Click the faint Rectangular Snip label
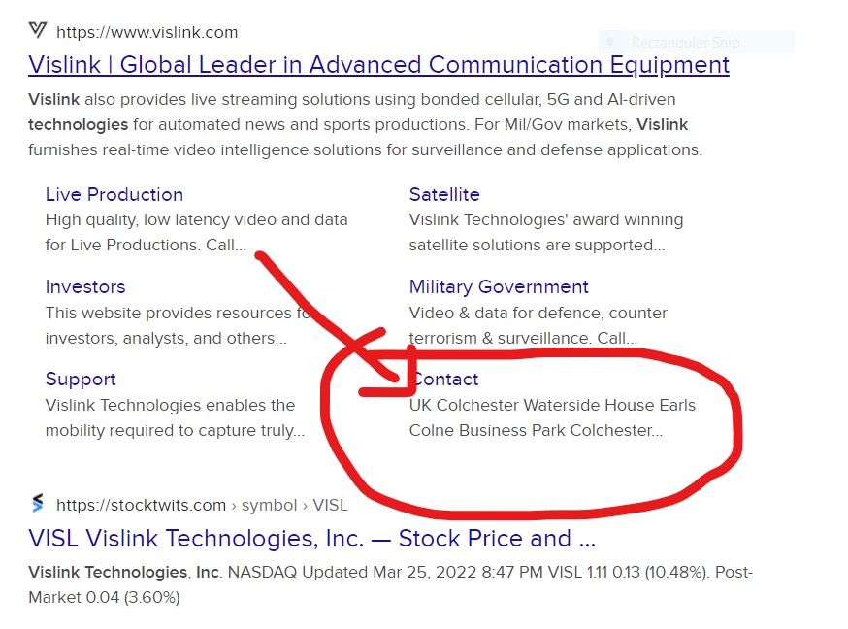Image resolution: width=848 pixels, height=629 pixels. (685, 42)
